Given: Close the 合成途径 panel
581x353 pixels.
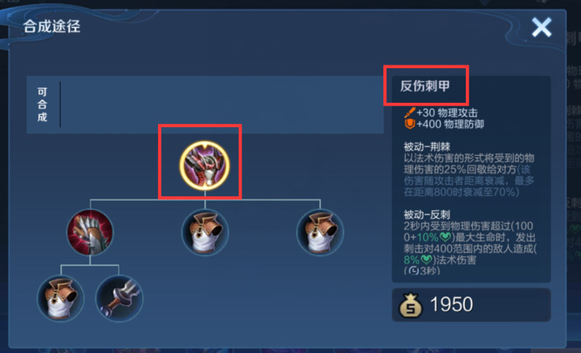Looking at the screenshot, I should pyautogui.click(x=542, y=27).
